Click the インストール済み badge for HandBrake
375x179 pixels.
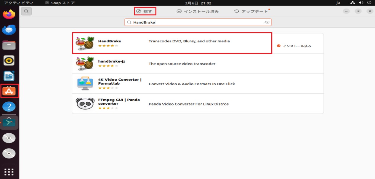294,46
